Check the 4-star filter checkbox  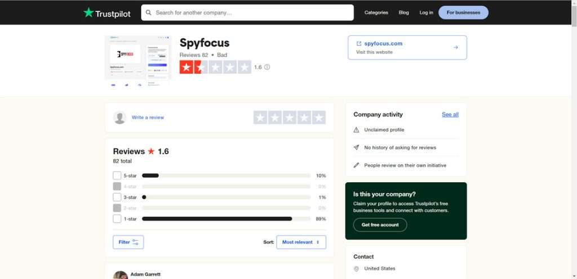click(x=117, y=187)
